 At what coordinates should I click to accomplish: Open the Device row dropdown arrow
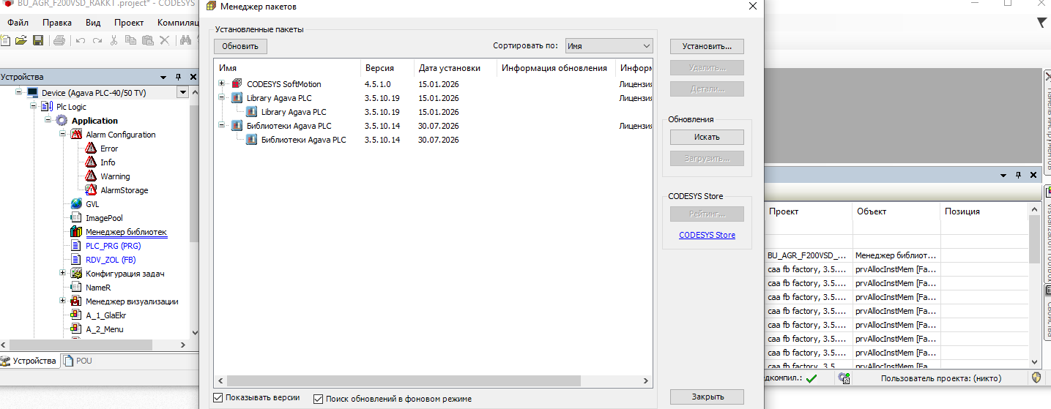(182, 93)
